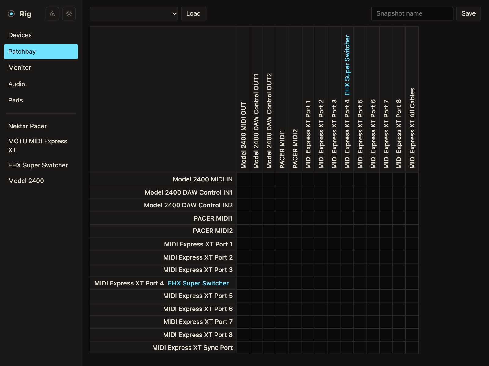This screenshot has height=366, width=489.
Task: Open the snapshot selection dropdown
Action: coord(134,14)
